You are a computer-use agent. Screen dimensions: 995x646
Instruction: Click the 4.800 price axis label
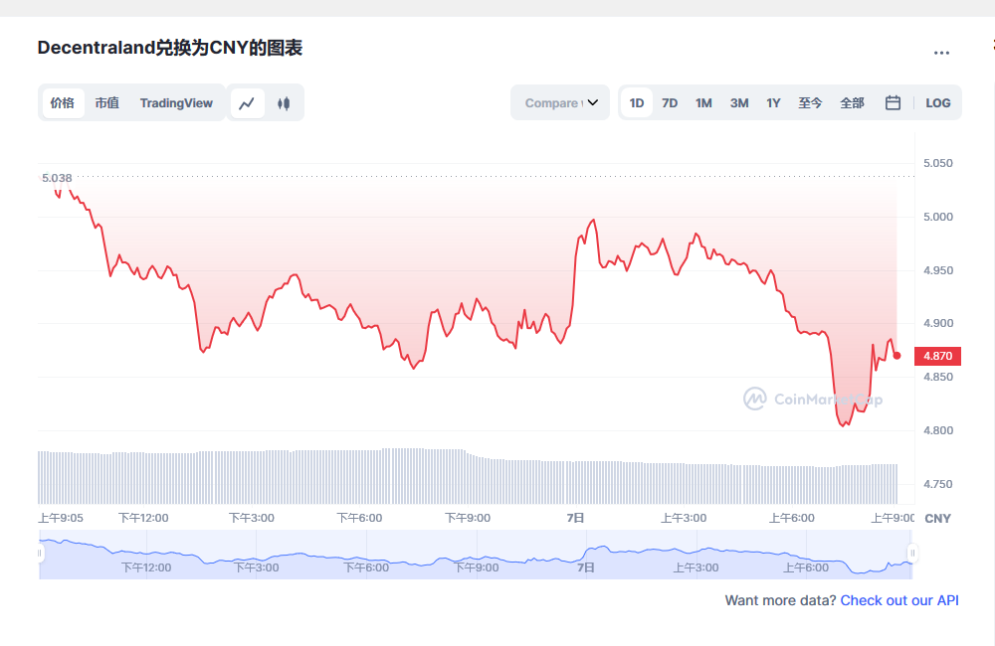(x=938, y=430)
